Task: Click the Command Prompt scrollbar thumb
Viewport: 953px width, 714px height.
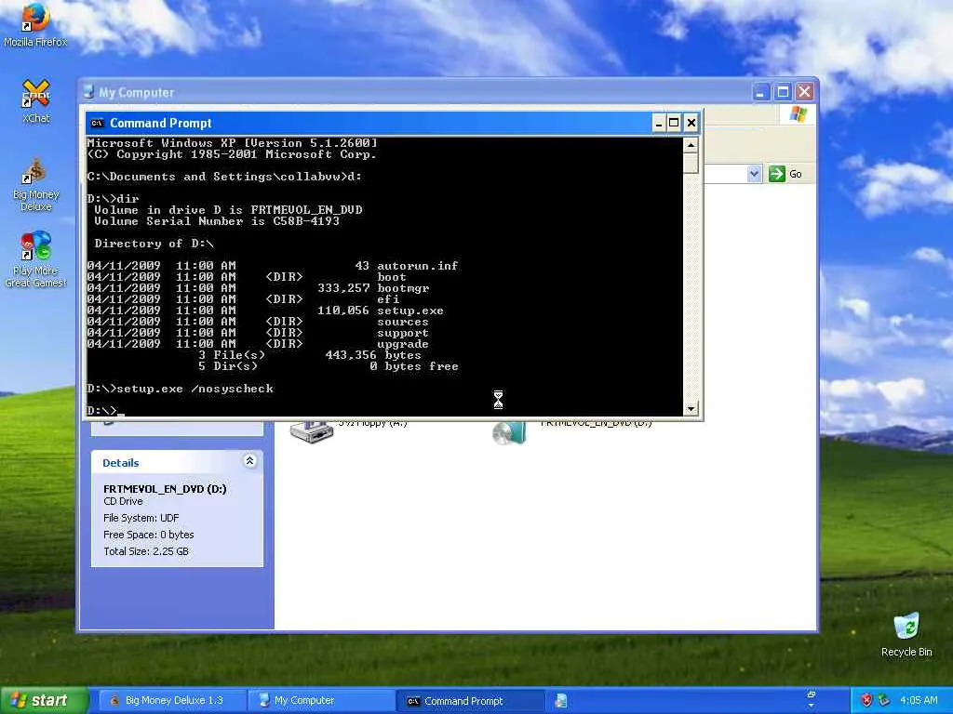Action: pos(691,163)
